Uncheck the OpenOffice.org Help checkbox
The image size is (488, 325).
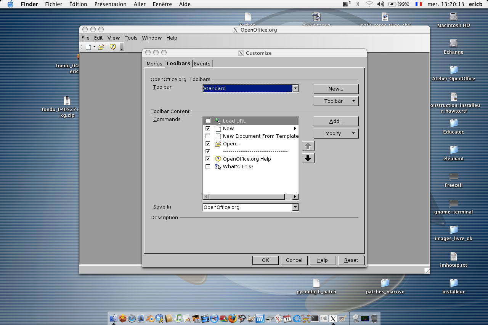tap(208, 159)
